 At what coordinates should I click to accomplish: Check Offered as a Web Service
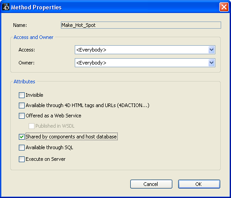[21, 116]
